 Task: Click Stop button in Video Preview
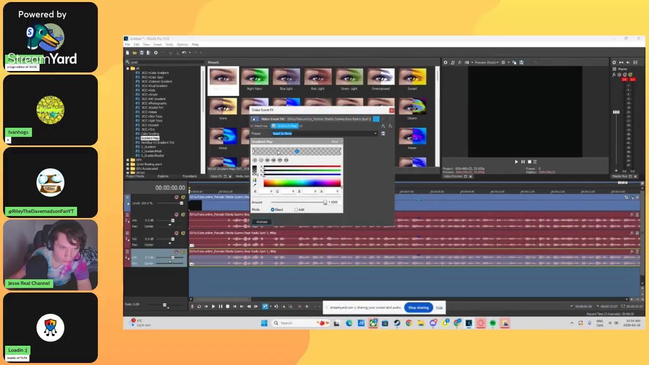pyautogui.click(x=529, y=162)
